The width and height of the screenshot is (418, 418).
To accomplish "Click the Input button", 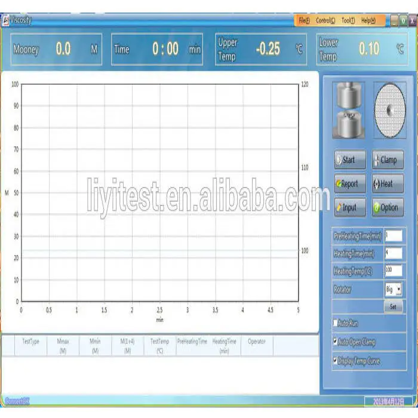I will point(350,208).
